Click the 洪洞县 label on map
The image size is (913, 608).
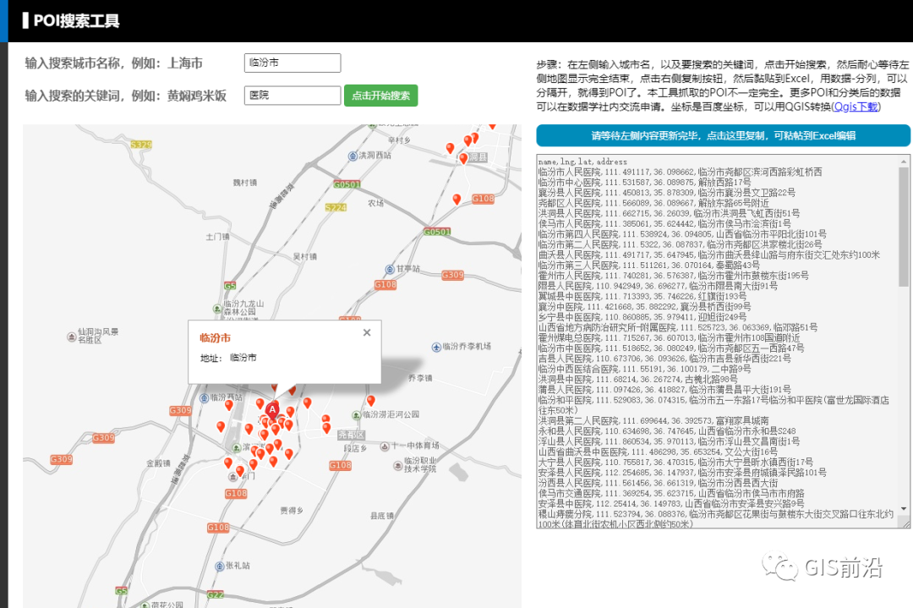click(478, 157)
